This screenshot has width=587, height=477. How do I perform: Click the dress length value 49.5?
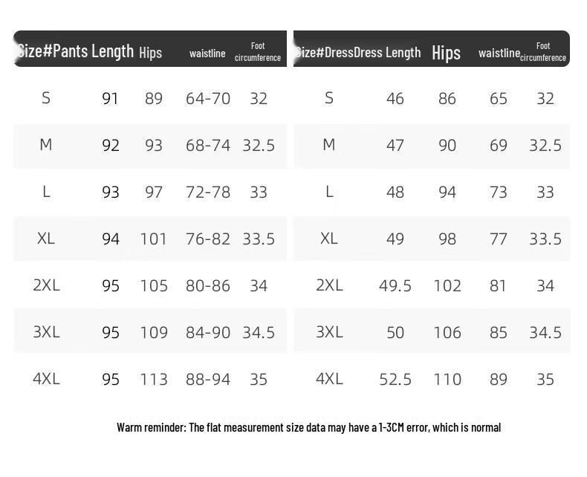click(x=395, y=285)
